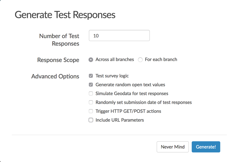Click the "Advanced Options" label

click(x=55, y=76)
